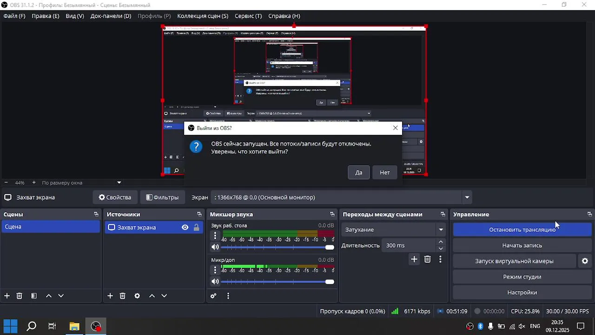
Task: Open the Вид (V) menu
Action: click(x=75, y=16)
